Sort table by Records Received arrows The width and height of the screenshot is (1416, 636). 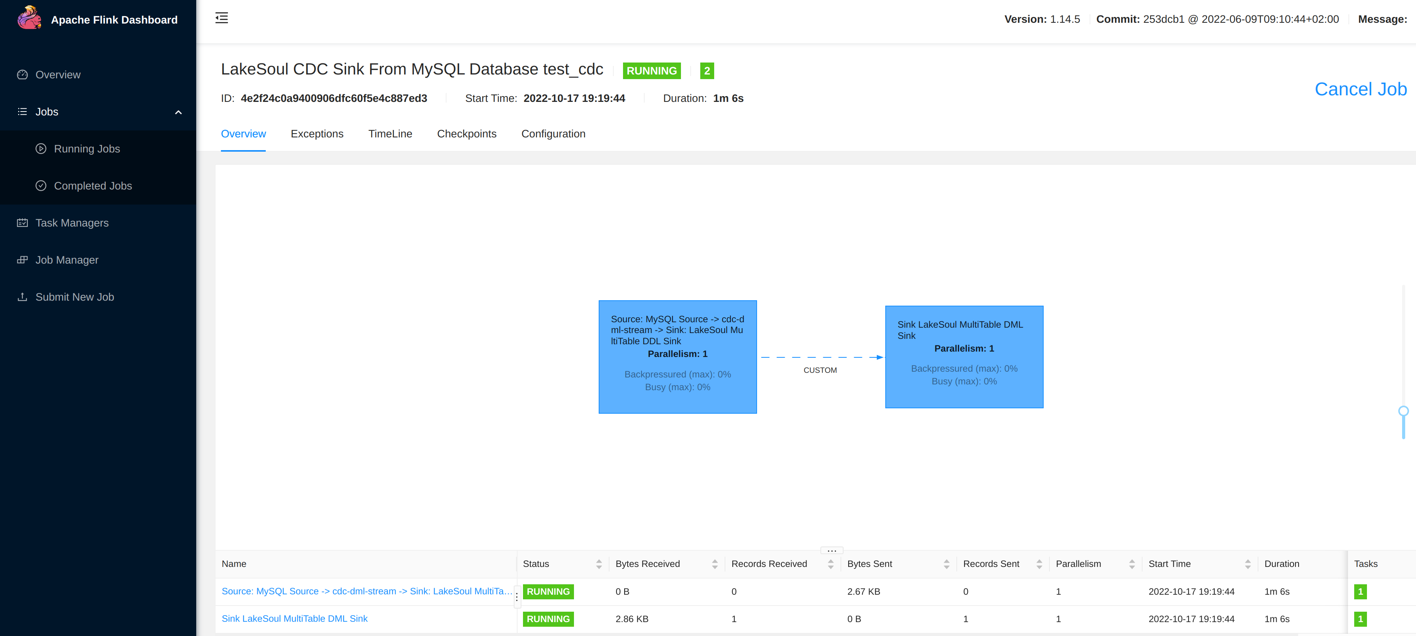click(830, 564)
